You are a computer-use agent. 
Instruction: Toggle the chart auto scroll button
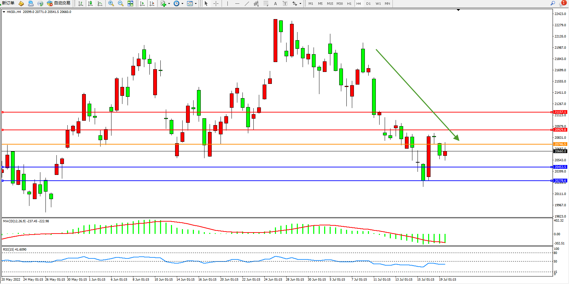click(x=142, y=3)
